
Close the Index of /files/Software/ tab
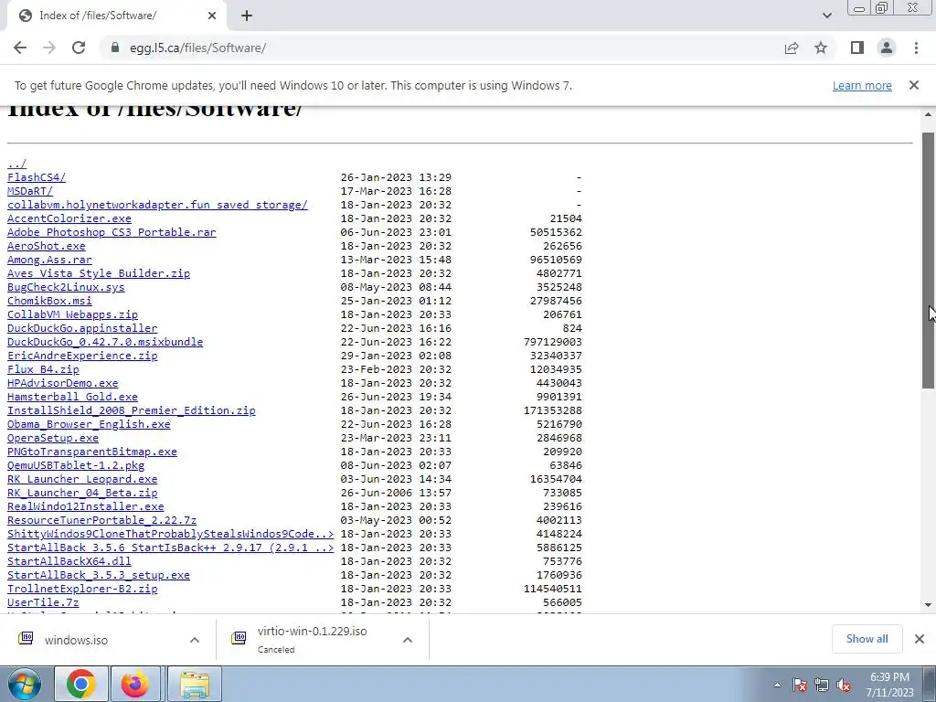click(212, 16)
